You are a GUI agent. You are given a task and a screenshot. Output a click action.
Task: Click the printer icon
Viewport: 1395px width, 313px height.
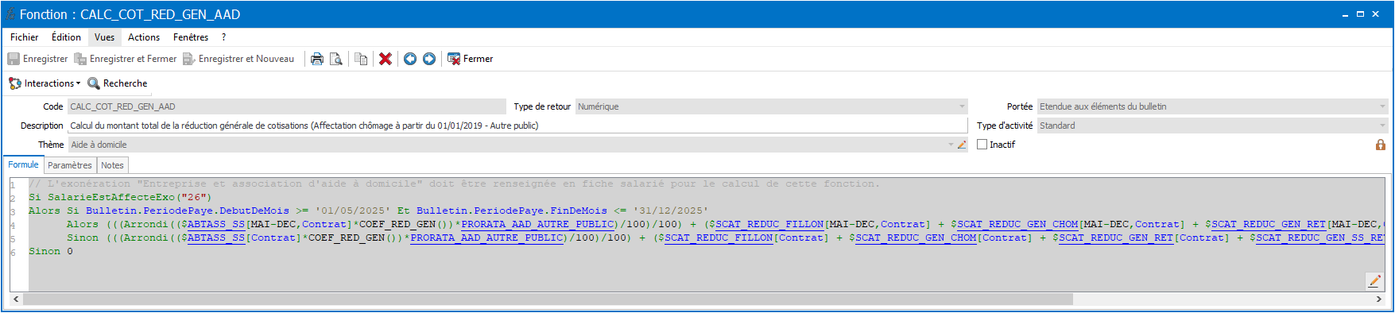tap(317, 59)
